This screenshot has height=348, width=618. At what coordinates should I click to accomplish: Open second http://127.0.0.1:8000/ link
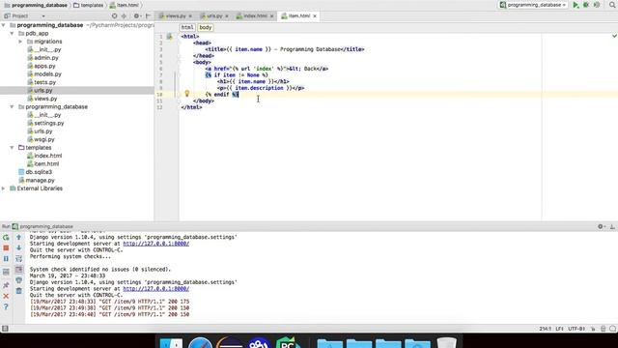(156, 289)
